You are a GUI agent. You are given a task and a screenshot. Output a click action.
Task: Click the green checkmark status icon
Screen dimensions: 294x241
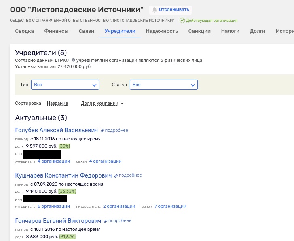pos(182,21)
